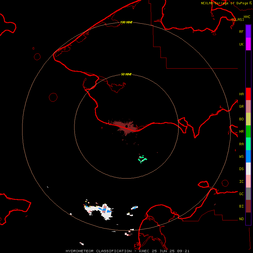Click the WS legend label
This screenshot has width=253, height=253.
[x=241, y=156]
